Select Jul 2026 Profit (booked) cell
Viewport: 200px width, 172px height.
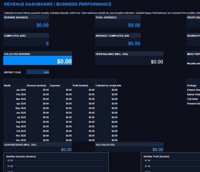point(84,117)
